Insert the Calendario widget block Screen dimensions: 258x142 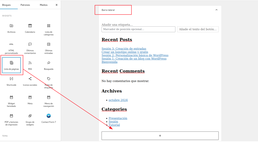[30, 28]
